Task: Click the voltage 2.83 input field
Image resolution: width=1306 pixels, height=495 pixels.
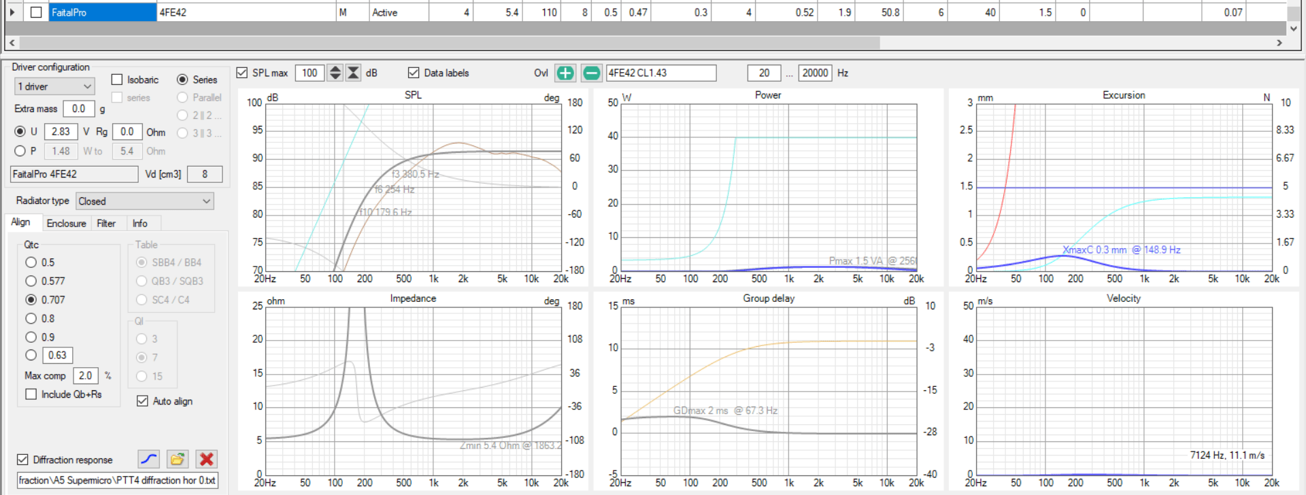Action: pos(61,132)
